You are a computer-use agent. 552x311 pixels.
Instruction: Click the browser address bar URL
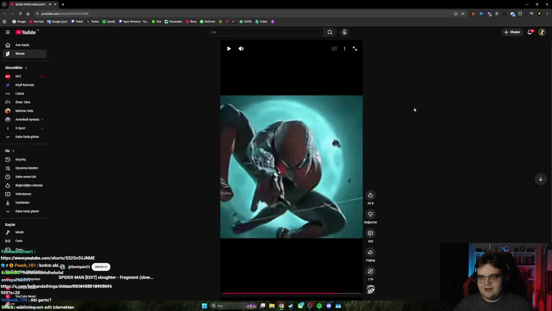65,13
